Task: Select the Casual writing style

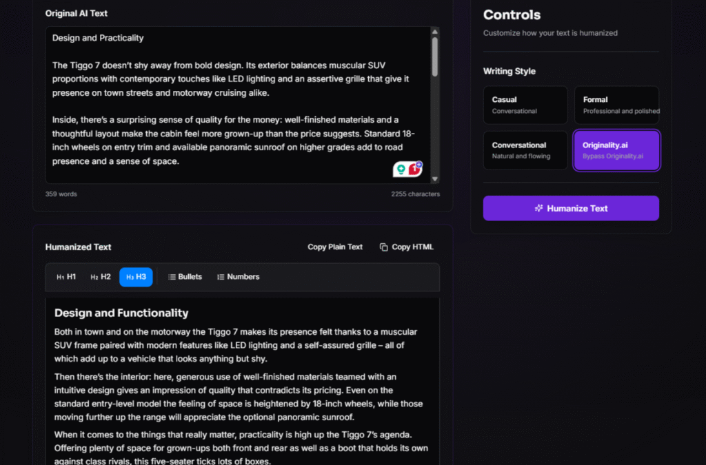Action: 525,105
